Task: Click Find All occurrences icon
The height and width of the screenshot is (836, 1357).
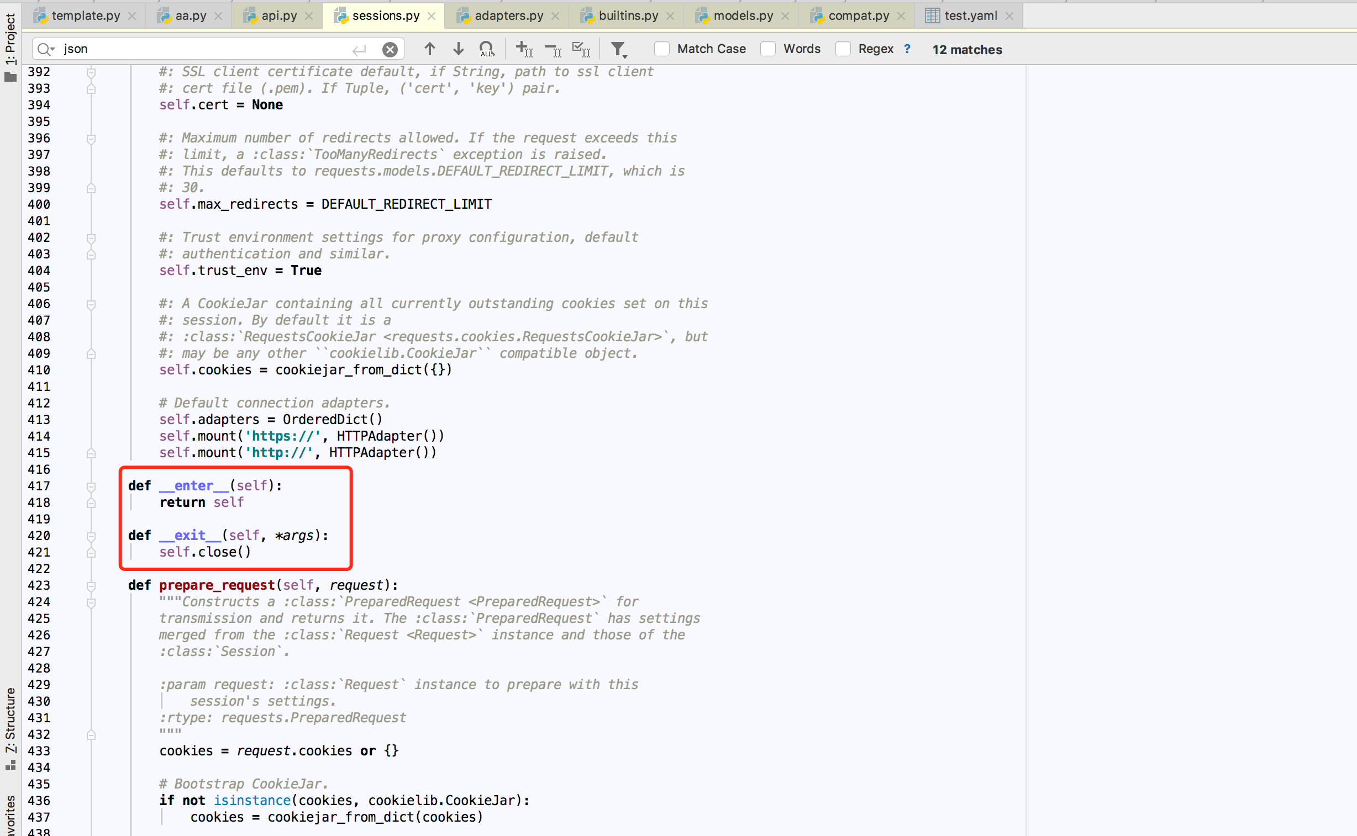Action: [x=486, y=49]
